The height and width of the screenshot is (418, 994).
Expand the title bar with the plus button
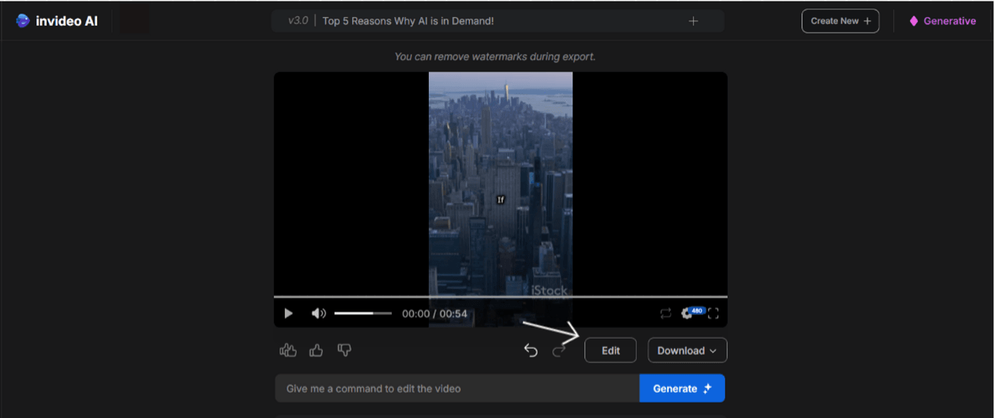point(694,21)
